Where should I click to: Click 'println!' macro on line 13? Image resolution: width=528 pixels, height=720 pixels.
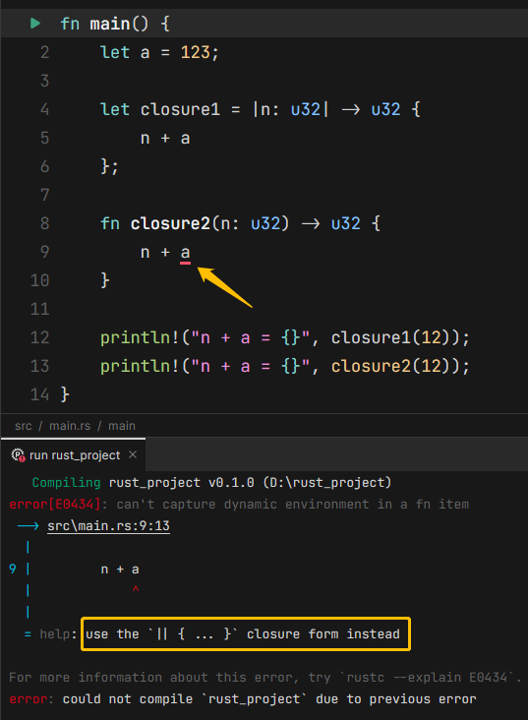140,367
